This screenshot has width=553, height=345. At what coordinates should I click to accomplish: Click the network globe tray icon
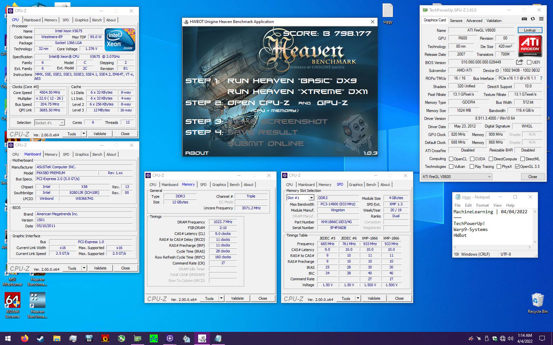[x=503, y=338]
